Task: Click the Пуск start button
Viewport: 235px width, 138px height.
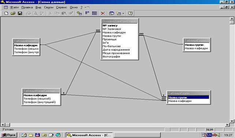Action: 9,135
